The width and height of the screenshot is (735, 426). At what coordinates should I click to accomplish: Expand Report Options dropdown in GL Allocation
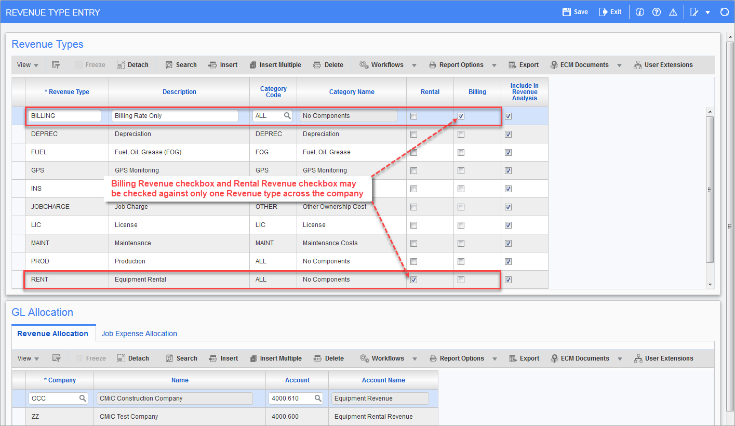click(x=495, y=359)
